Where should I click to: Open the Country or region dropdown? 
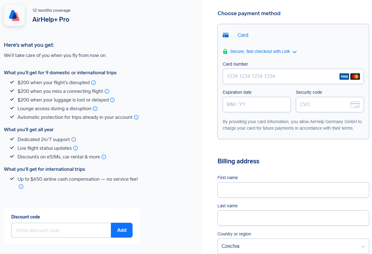click(x=293, y=246)
